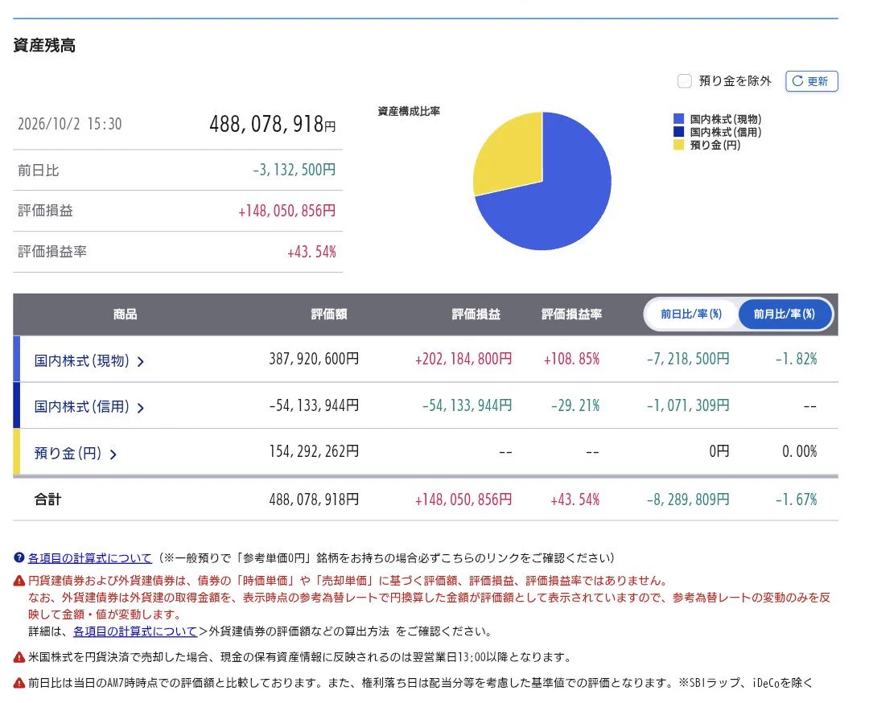Open 国内株式(信用) details link
Viewport: 869px width, 703px height.
tap(82, 407)
